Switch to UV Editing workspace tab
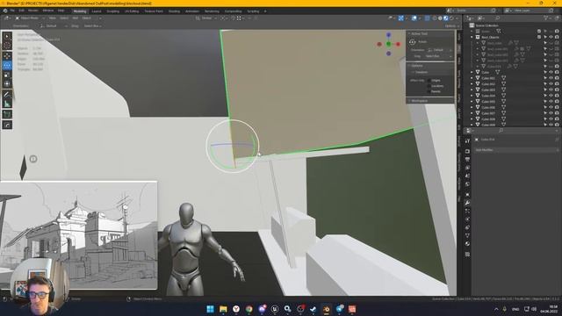The width and height of the screenshot is (562, 316). click(x=132, y=11)
